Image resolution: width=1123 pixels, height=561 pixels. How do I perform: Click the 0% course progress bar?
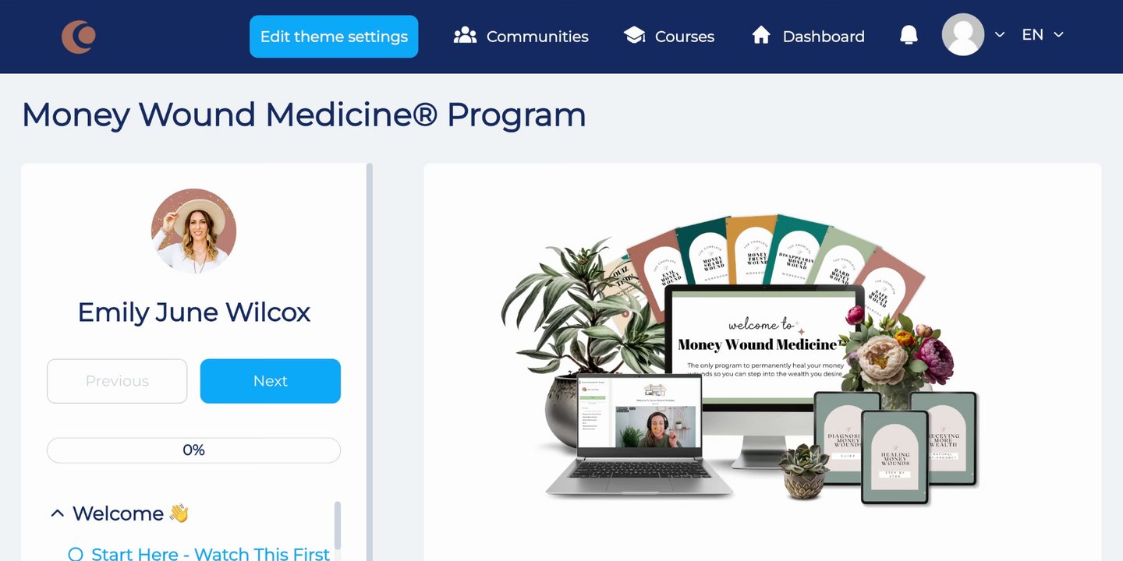[x=193, y=450]
